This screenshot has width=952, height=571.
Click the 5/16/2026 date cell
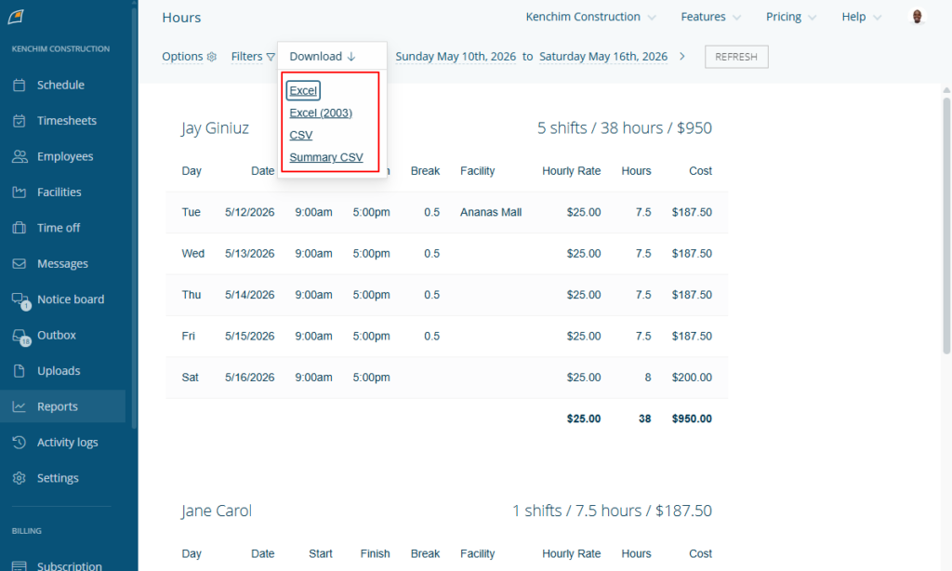pyautogui.click(x=249, y=378)
